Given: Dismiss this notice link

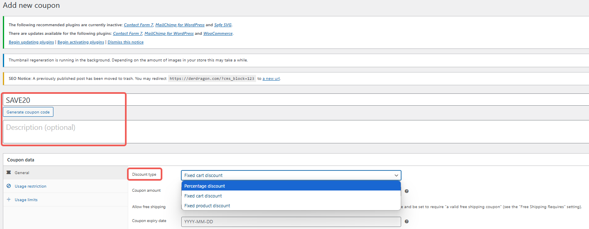Looking at the screenshot, I should [x=125, y=42].
